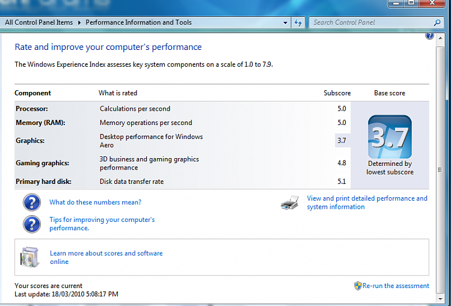Expand breadcrumb arrow after All Control Panel Items
This screenshot has height=306, width=451.
(79, 22)
